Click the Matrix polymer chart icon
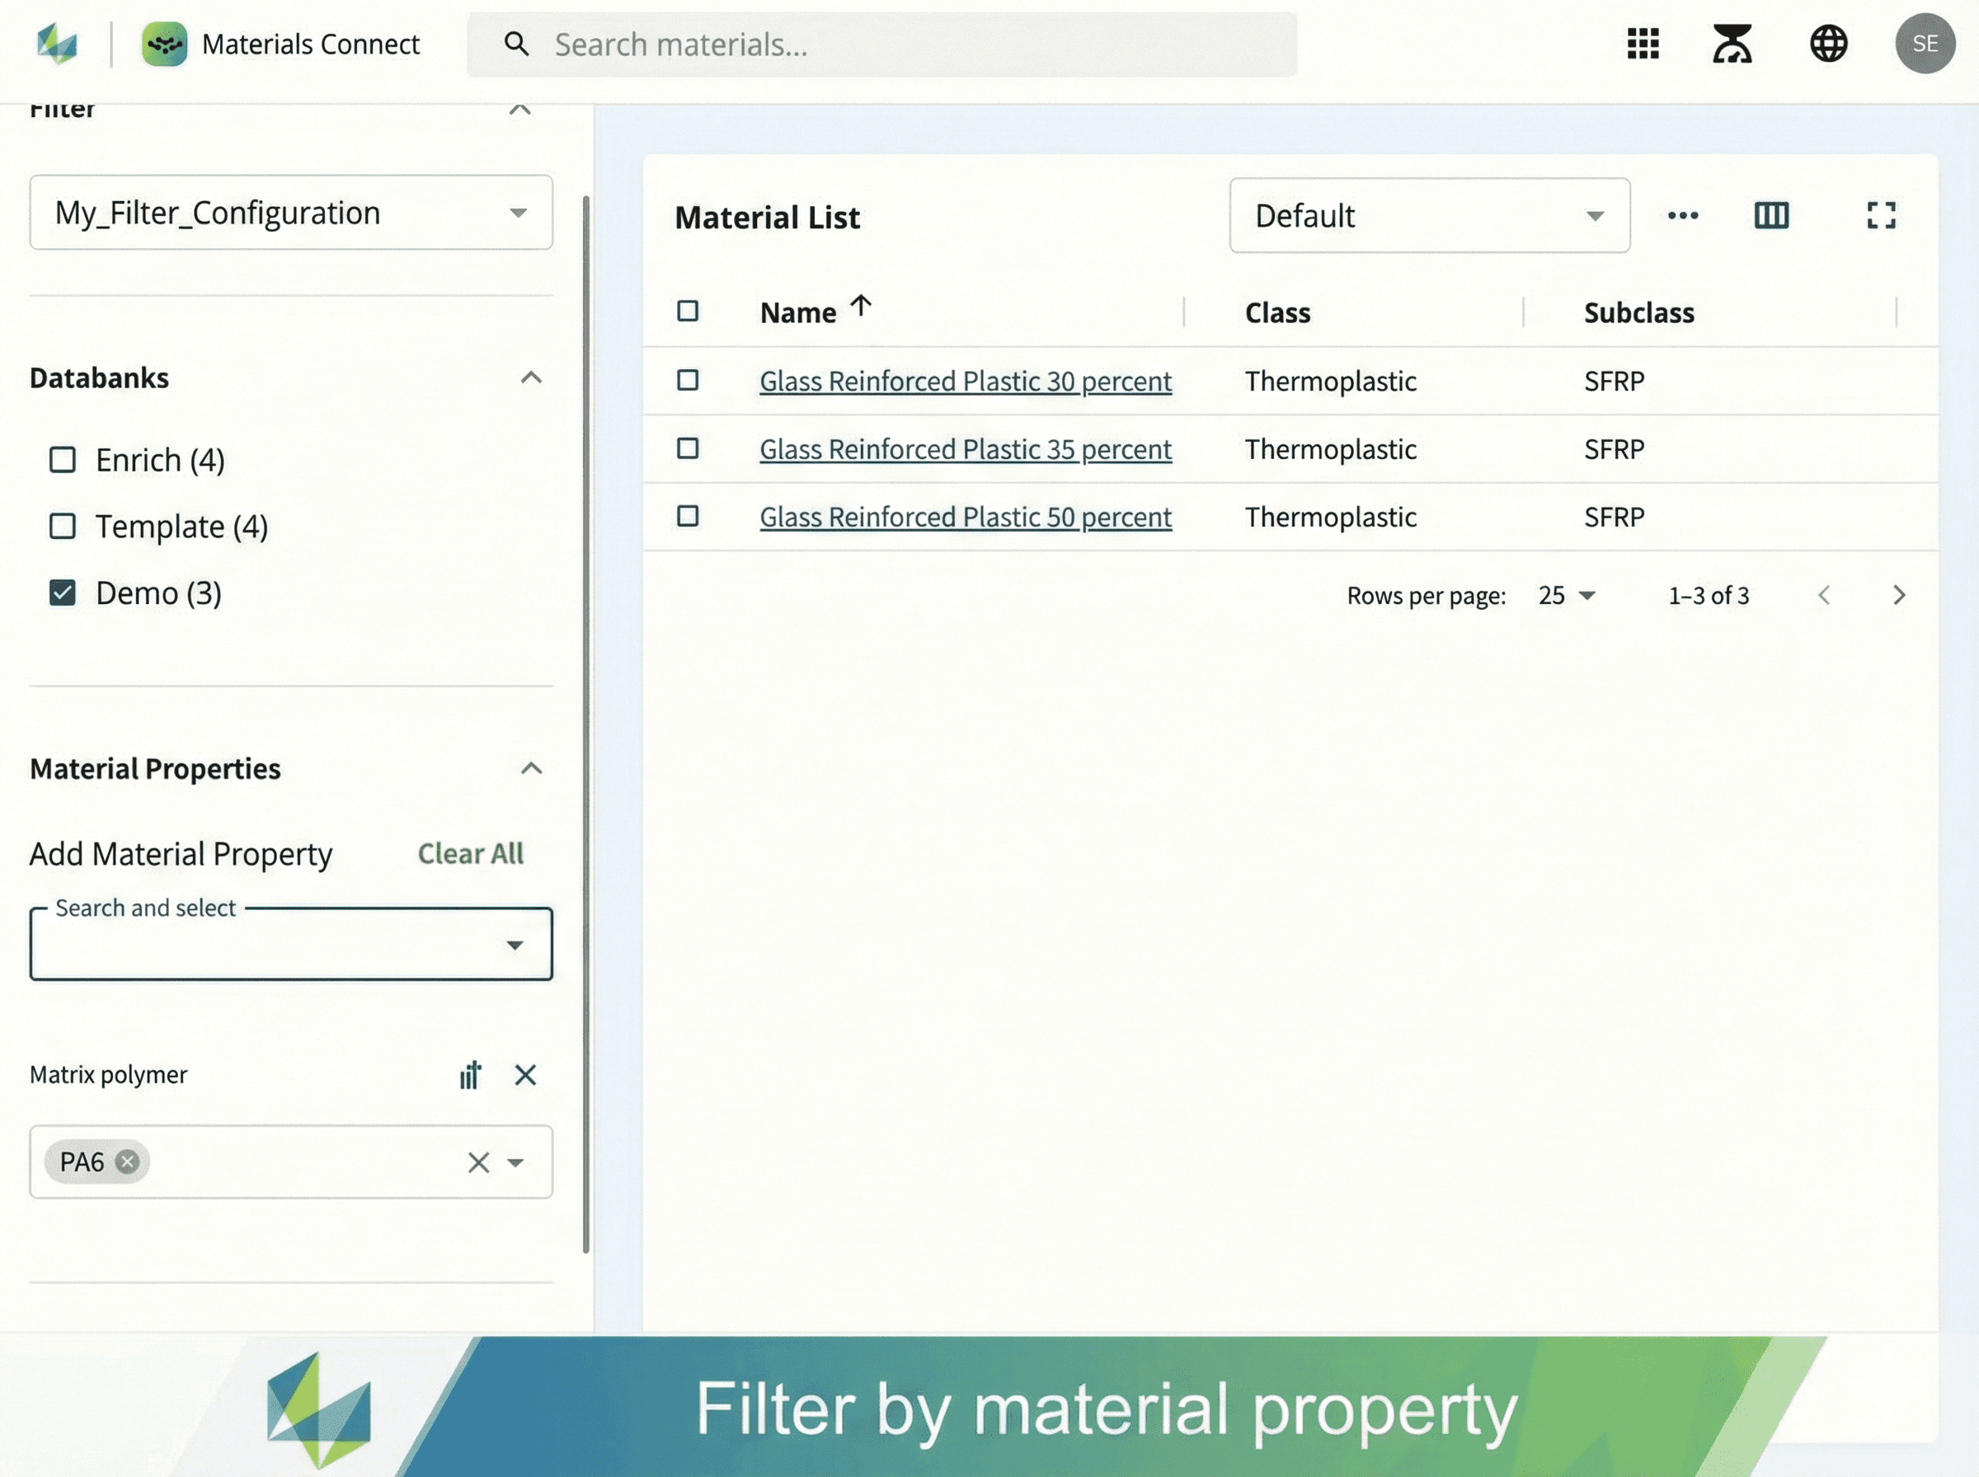This screenshot has height=1477, width=1979. pos(470,1075)
